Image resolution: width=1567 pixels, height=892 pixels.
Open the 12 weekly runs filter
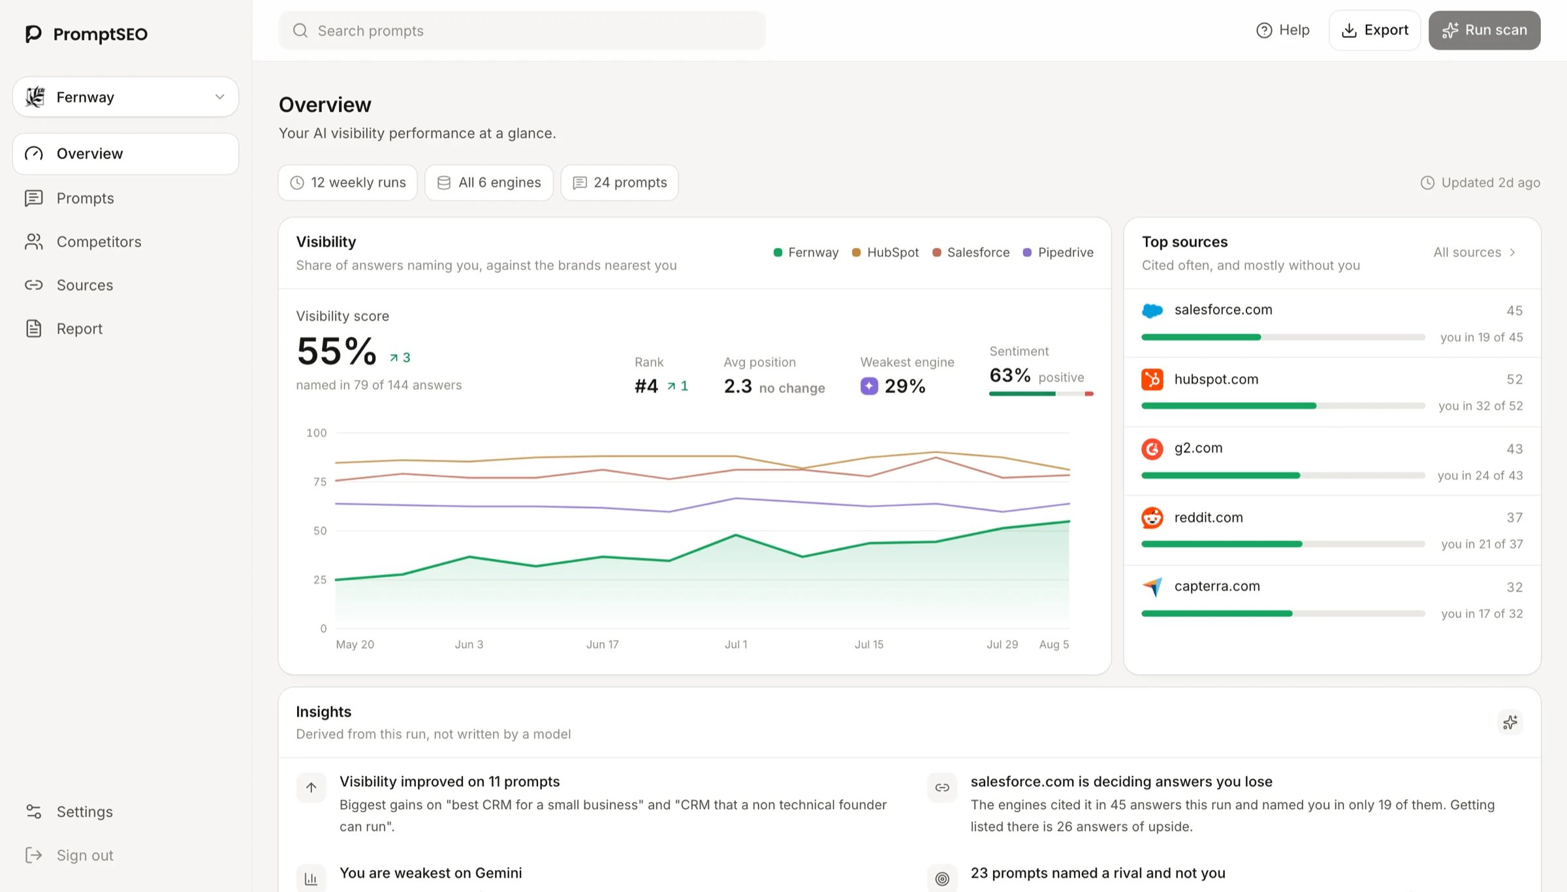pyautogui.click(x=348, y=183)
